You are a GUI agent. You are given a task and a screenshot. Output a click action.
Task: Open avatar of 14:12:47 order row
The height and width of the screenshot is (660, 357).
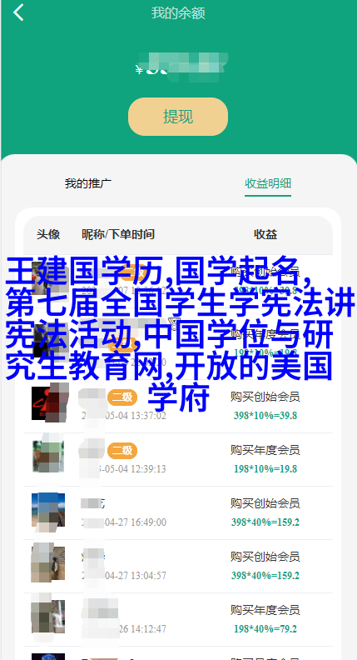click(x=48, y=617)
